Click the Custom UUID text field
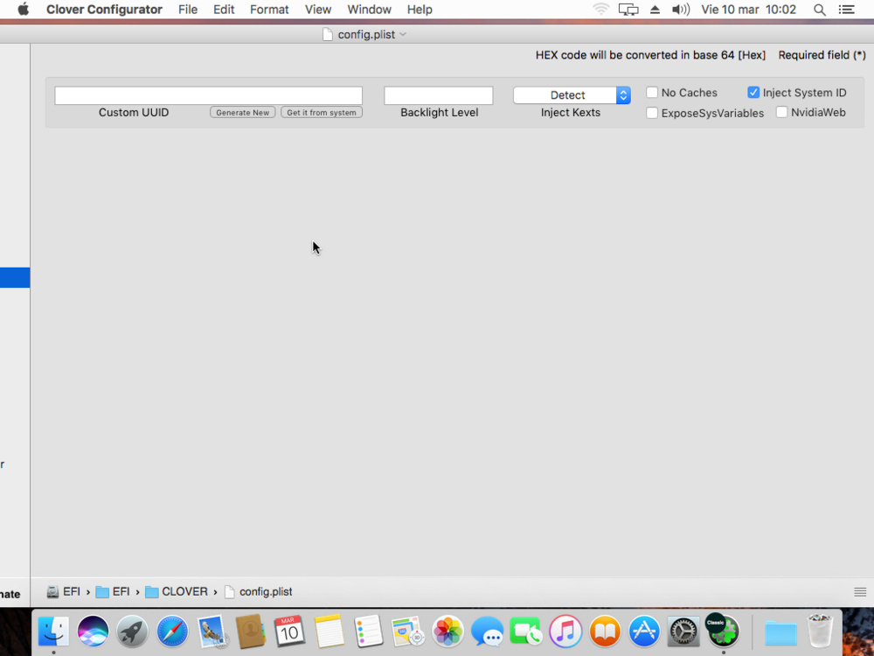 coord(209,95)
